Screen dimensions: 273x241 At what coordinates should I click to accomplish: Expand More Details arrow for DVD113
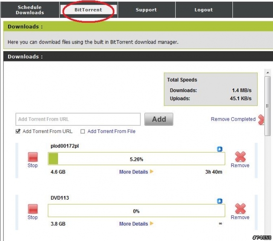pos(151,224)
